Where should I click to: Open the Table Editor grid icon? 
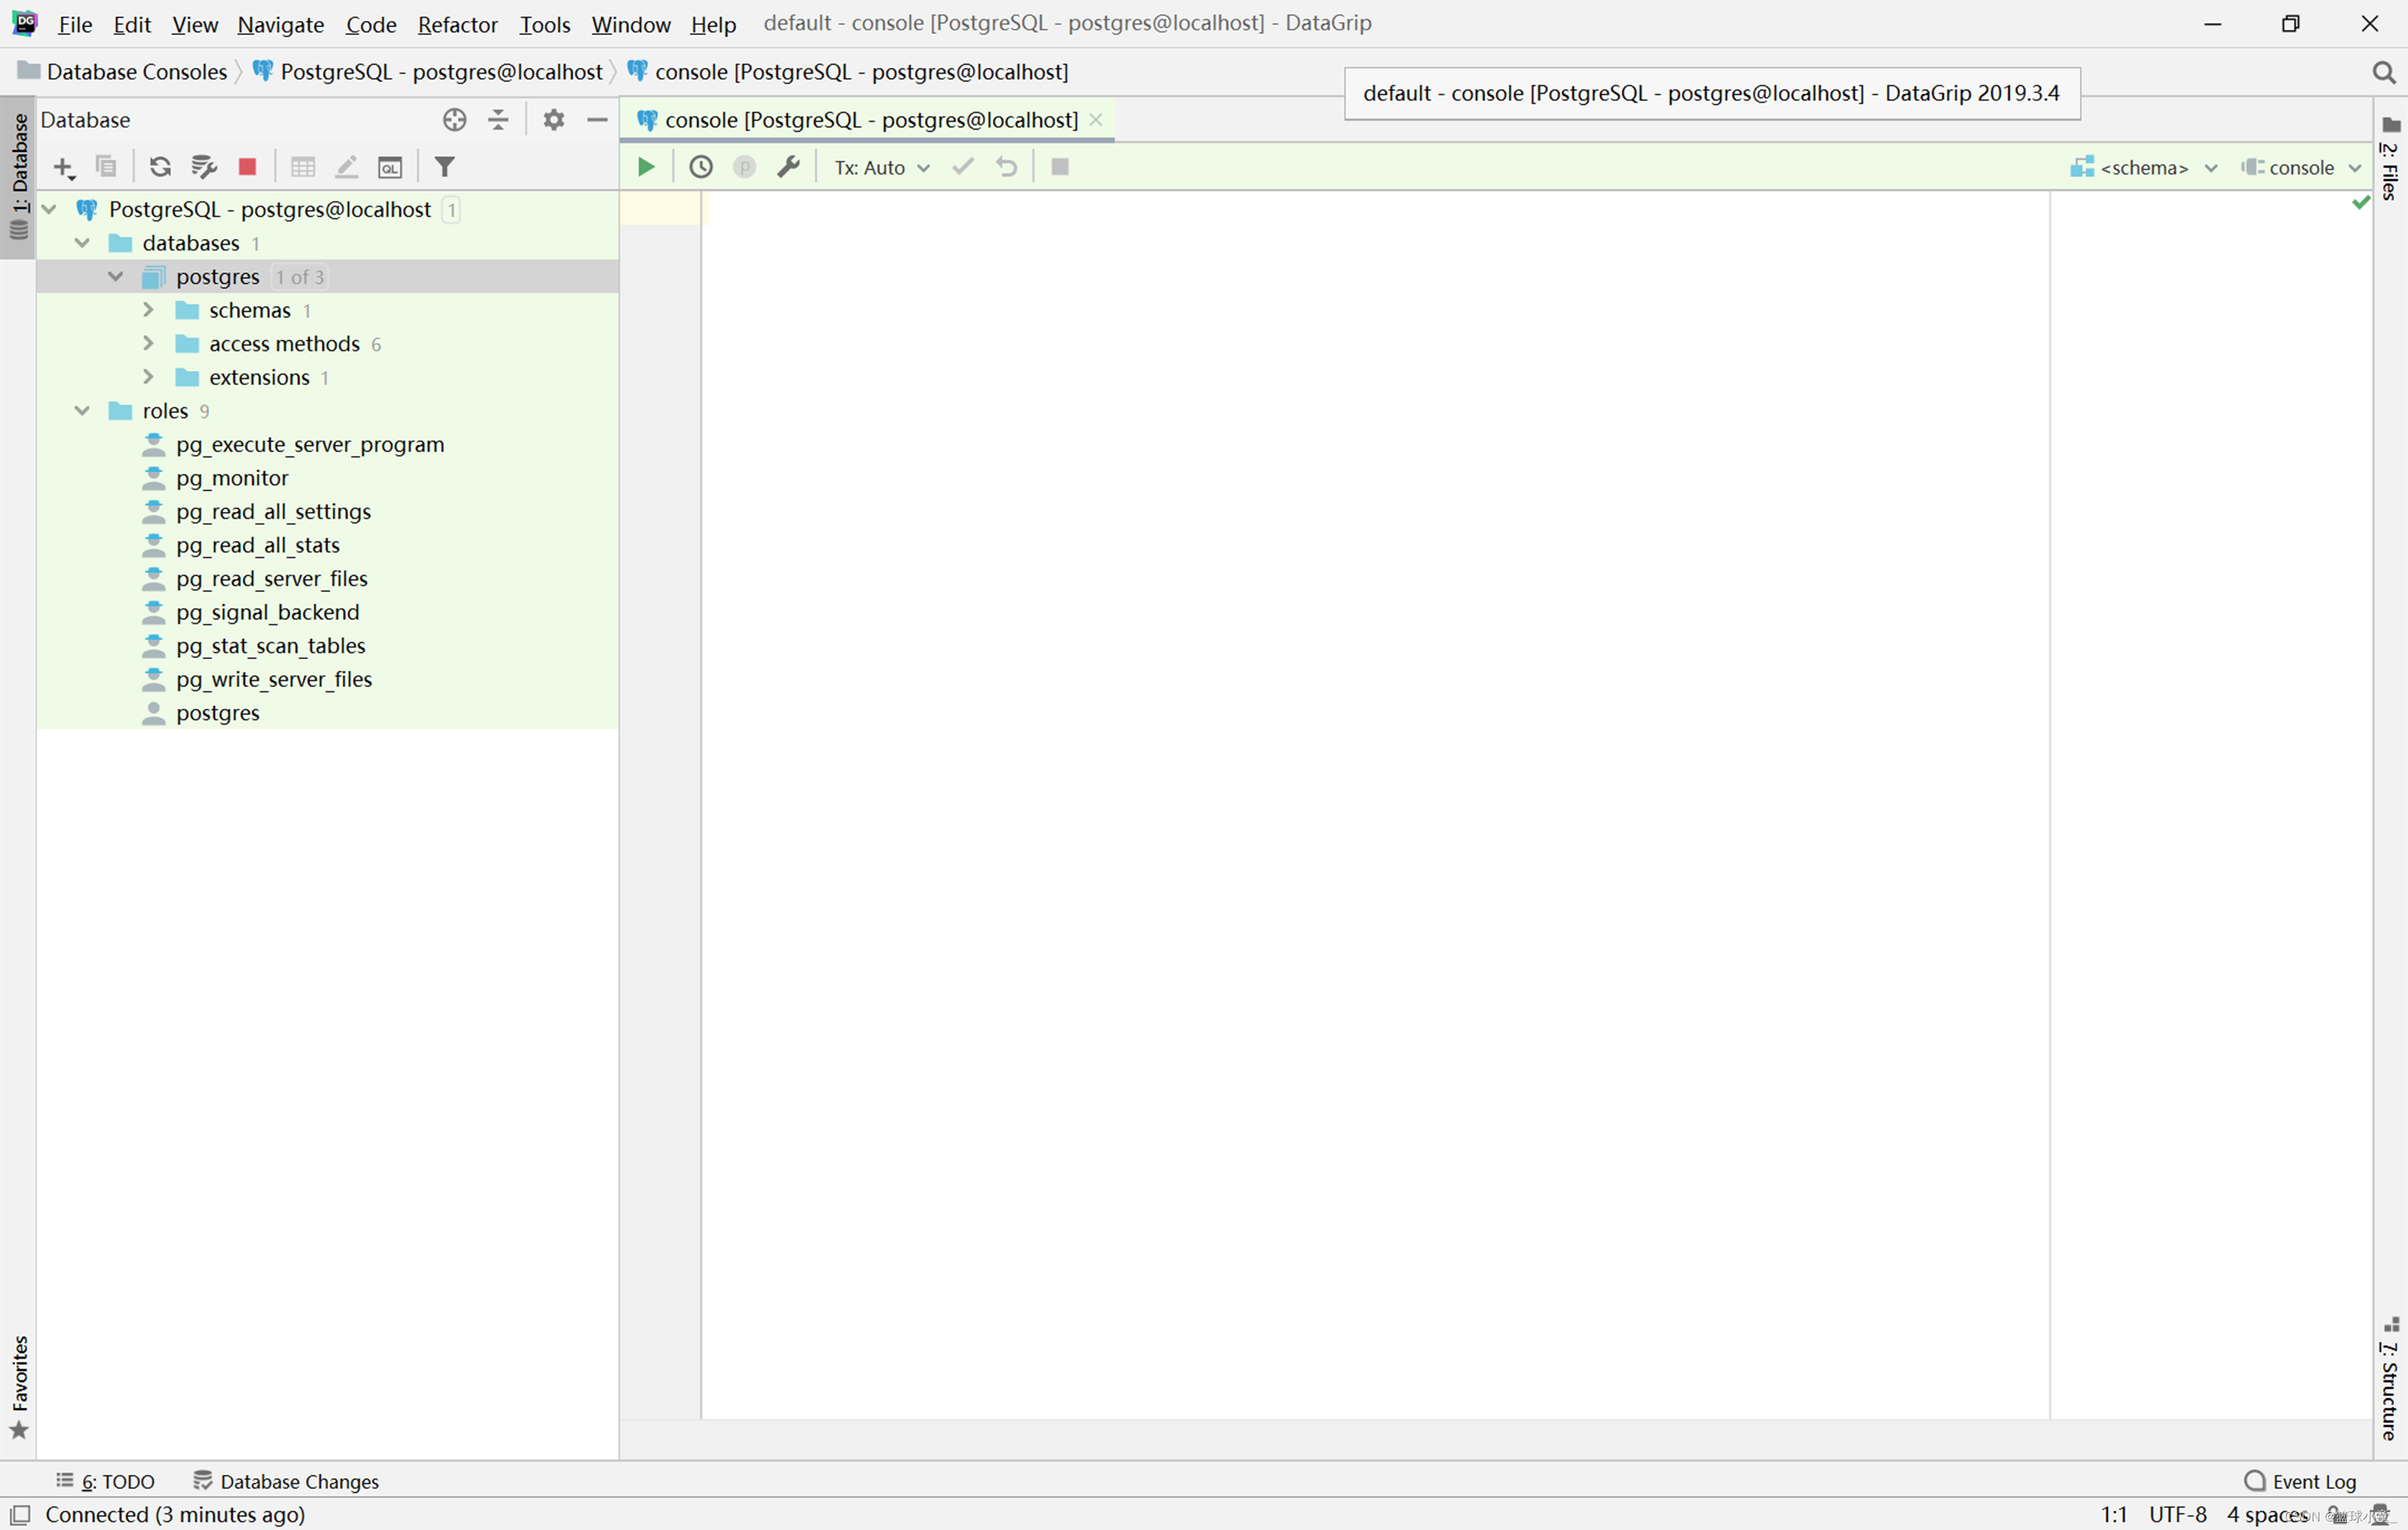click(x=303, y=167)
